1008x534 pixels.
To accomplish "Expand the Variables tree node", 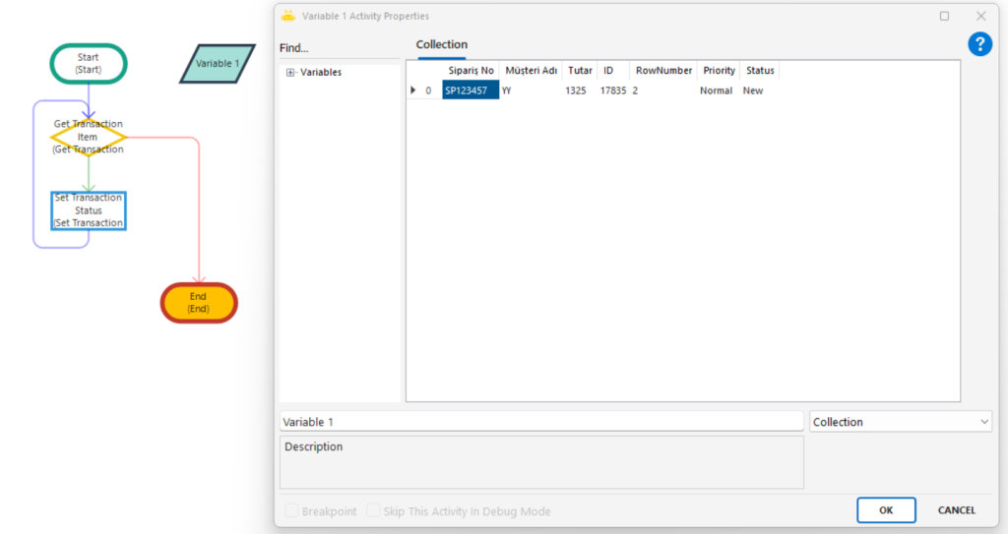I will tap(290, 73).
